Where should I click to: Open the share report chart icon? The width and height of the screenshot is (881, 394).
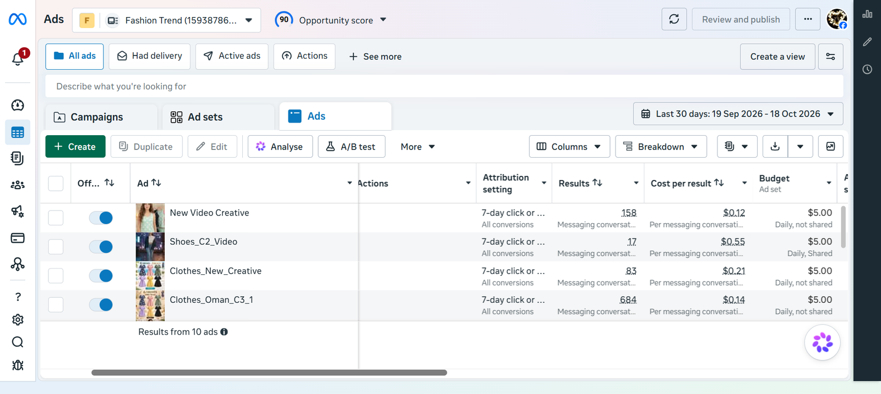coord(830,147)
